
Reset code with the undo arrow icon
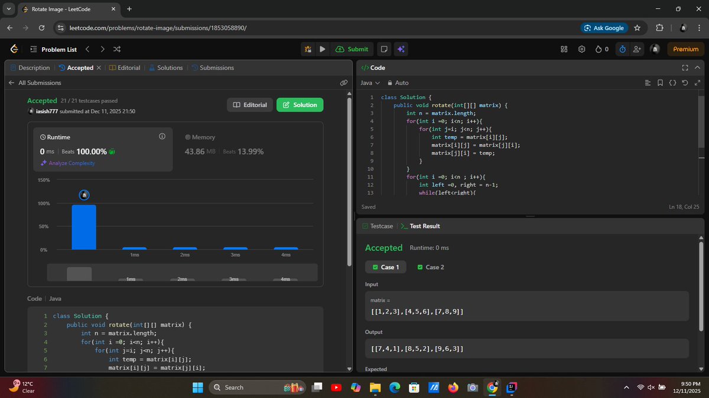coord(685,83)
